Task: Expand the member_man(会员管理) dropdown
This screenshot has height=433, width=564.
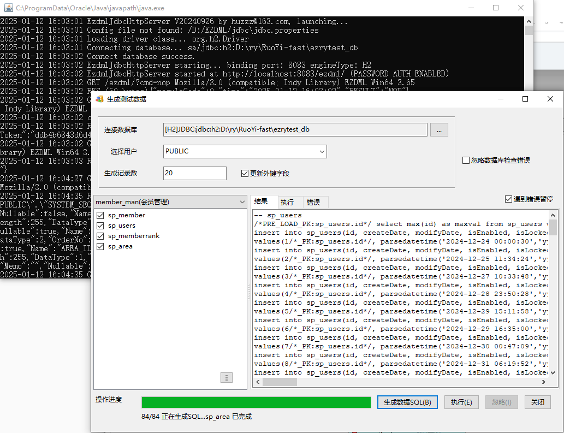Action: click(x=242, y=202)
